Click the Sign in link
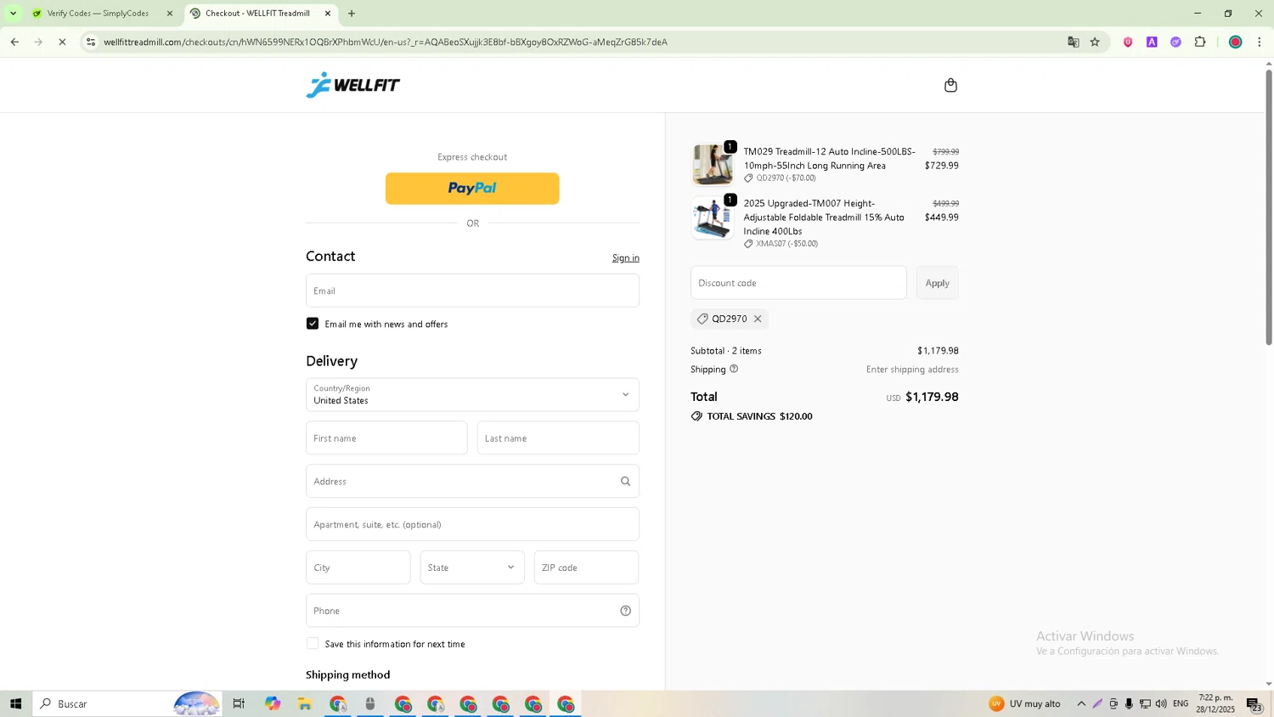Screen dimensions: 1274x717 click(x=626, y=258)
